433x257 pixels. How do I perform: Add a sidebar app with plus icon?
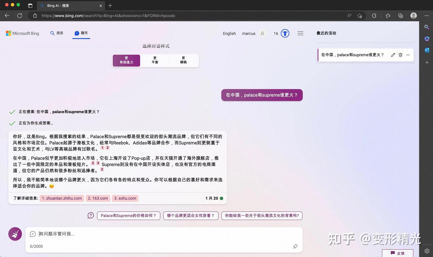click(427, 62)
